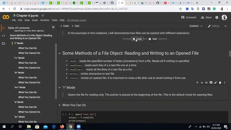Open notebook settings gear icon
Viewport: 231px width, 130px height.
[x=217, y=17]
